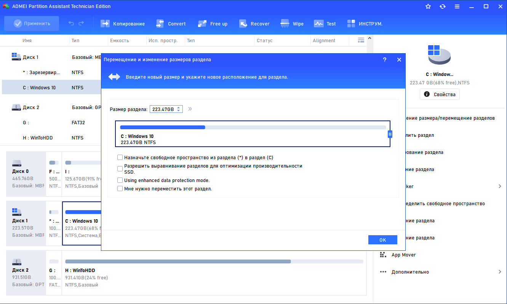Select the Зарезервир... partition row

click(51, 72)
